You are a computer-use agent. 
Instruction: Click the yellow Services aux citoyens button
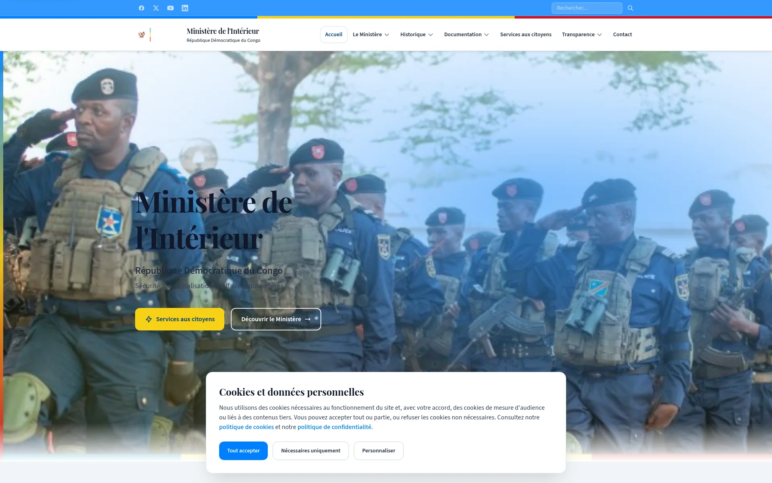click(x=180, y=319)
